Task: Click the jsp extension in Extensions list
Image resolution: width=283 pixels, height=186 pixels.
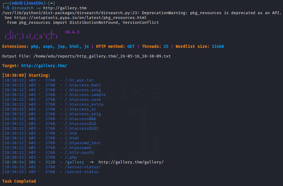Action: pos(62,46)
